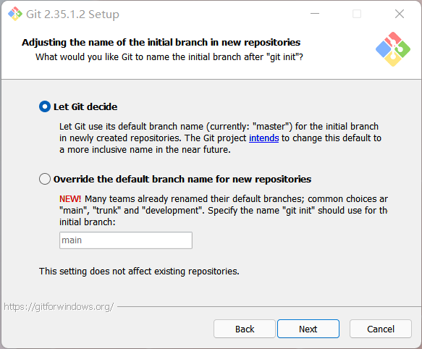Click the "Git 2.35.1.2 Setup" window title
This screenshot has height=349, width=422.
click(x=72, y=14)
